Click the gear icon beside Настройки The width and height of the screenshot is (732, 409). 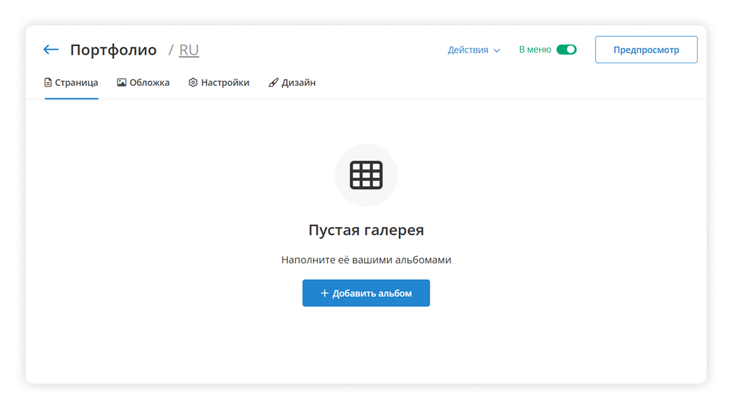pos(193,82)
